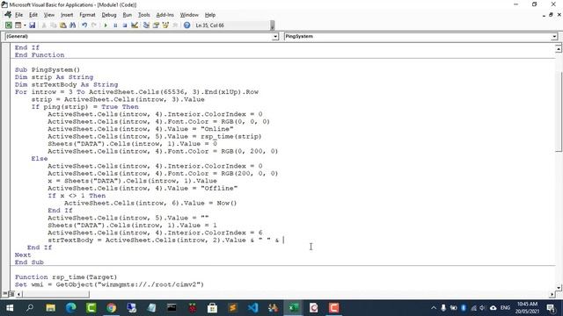Click horizontal scroll right arrow
This screenshot has height=316, width=563.
pos(552,294)
